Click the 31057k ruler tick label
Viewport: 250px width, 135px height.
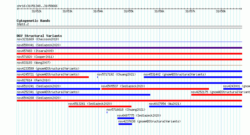(x=190, y=11)
